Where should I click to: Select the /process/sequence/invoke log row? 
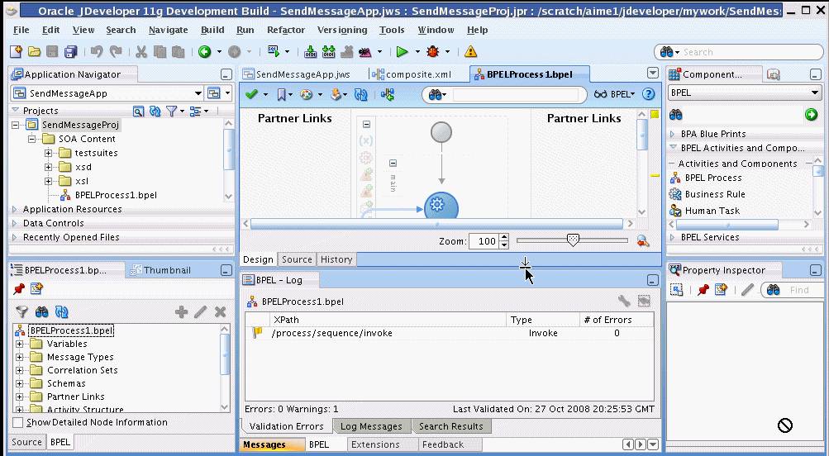tap(449, 334)
